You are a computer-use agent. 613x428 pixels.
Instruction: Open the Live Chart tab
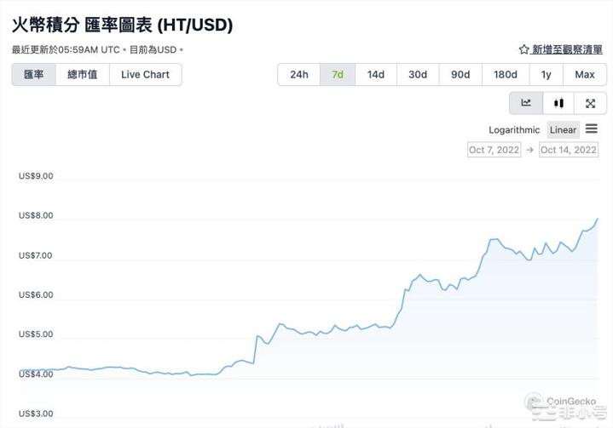click(146, 75)
